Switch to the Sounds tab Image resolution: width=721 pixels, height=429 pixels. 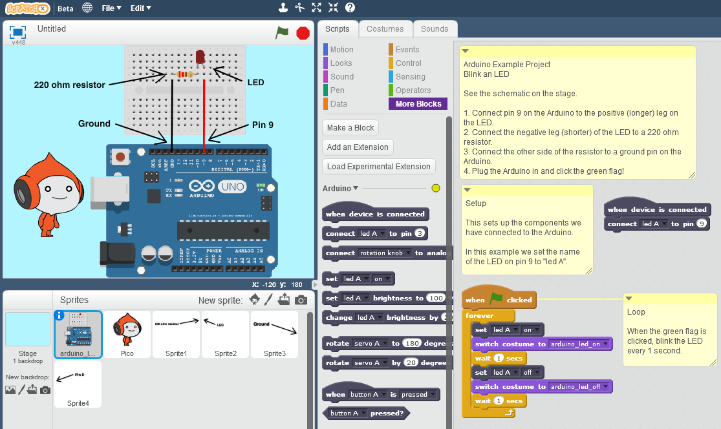tap(435, 29)
